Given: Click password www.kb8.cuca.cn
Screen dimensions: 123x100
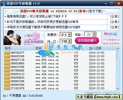Looking at the screenshot, I should 47,81.
